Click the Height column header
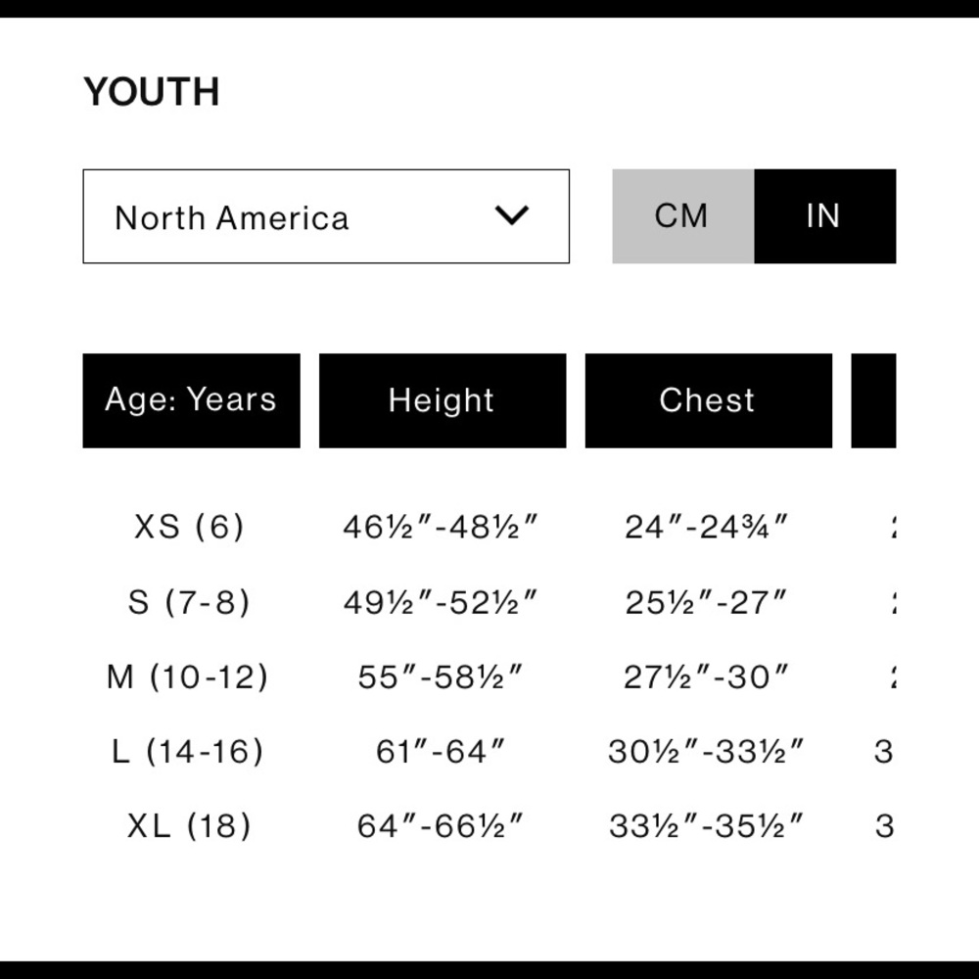The height and width of the screenshot is (979, 979). (x=442, y=400)
